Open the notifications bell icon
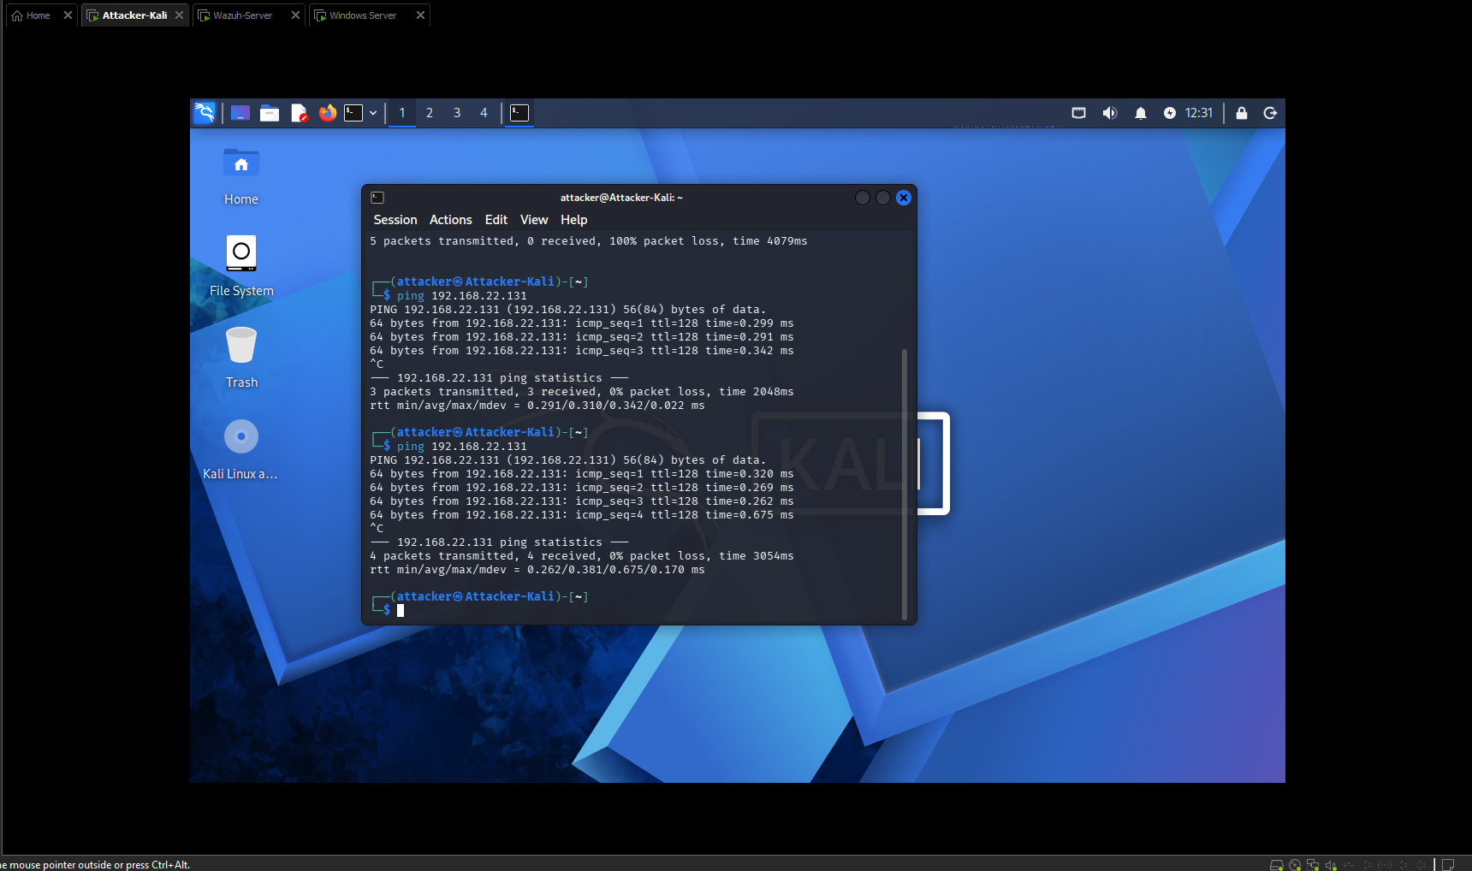 (x=1141, y=113)
